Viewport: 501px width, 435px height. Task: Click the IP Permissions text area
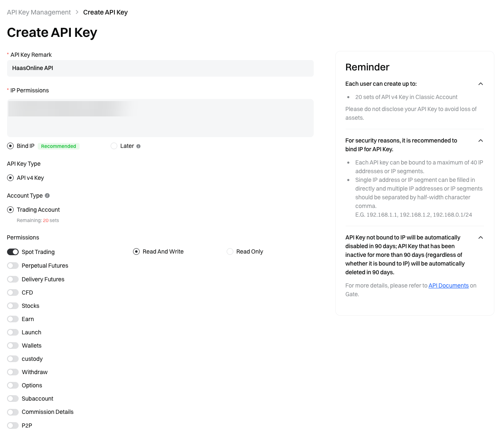[160, 118]
